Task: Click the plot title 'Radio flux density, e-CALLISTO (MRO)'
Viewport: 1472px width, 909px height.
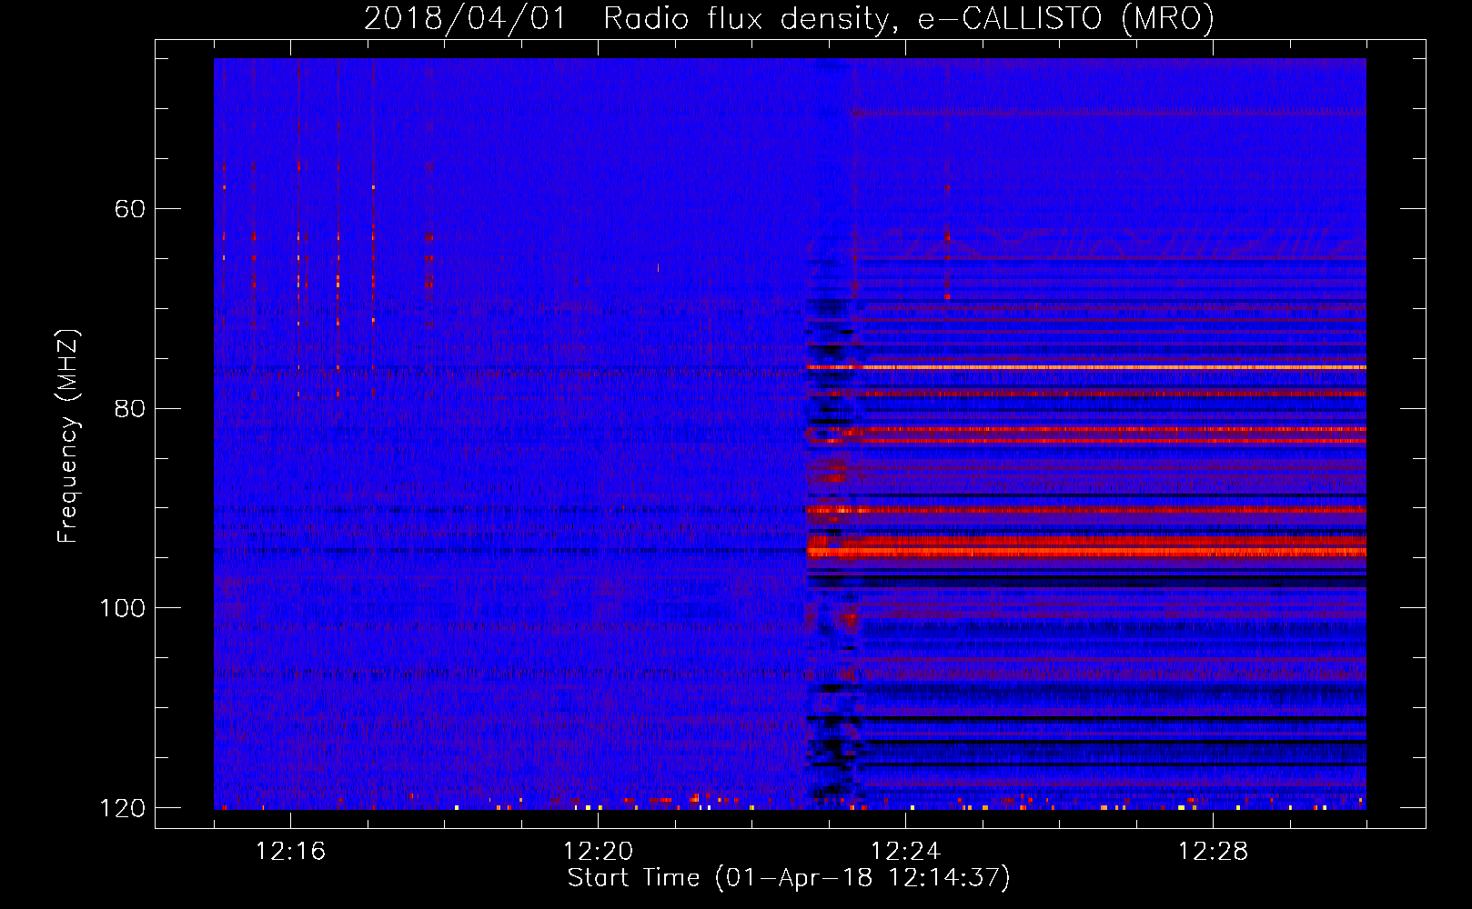Action: coord(909,18)
